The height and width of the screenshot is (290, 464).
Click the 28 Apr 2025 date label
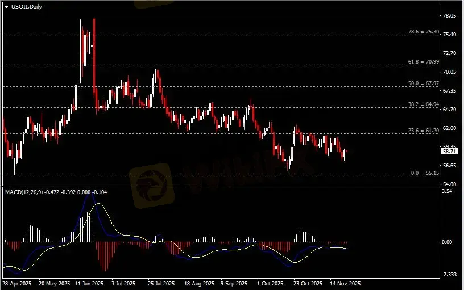click(16, 284)
